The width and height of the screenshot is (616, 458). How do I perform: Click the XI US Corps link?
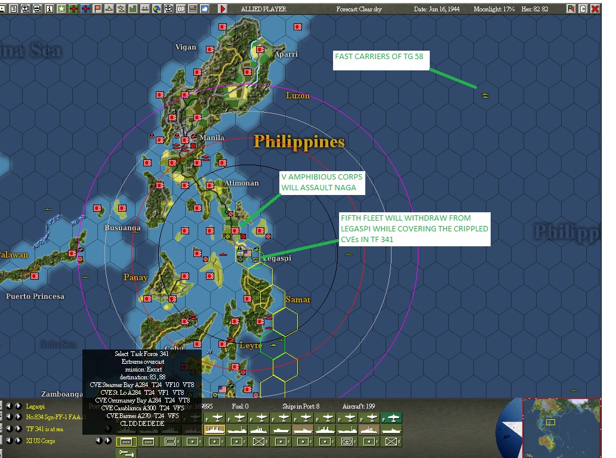(x=41, y=441)
